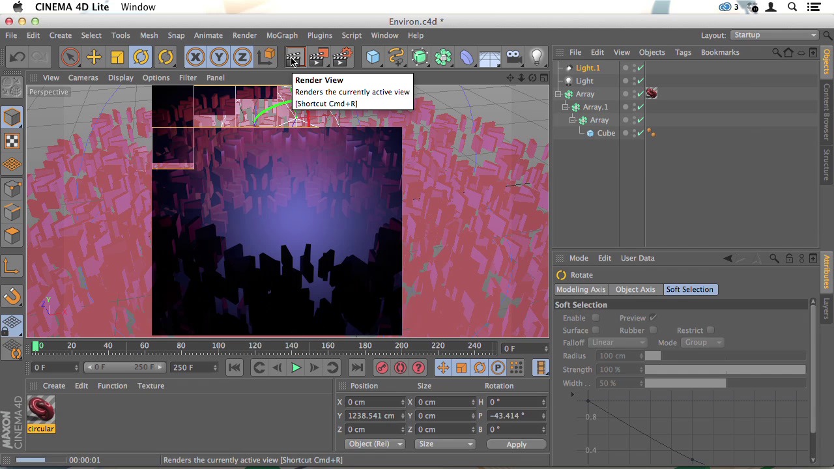Click the Render View clapperboard icon
This screenshot has height=469, width=834.
[x=293, y=57]
